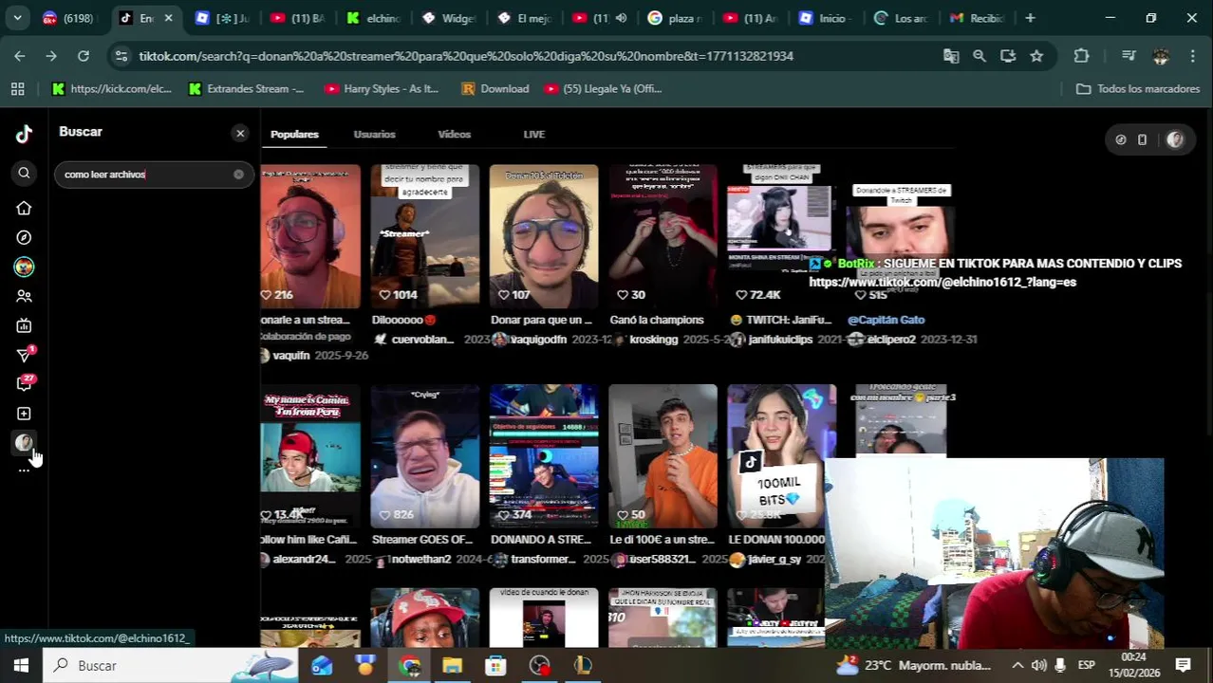
Task: Open the 'Ganó la champions' video thumbnail
Action: click(662, 236)
